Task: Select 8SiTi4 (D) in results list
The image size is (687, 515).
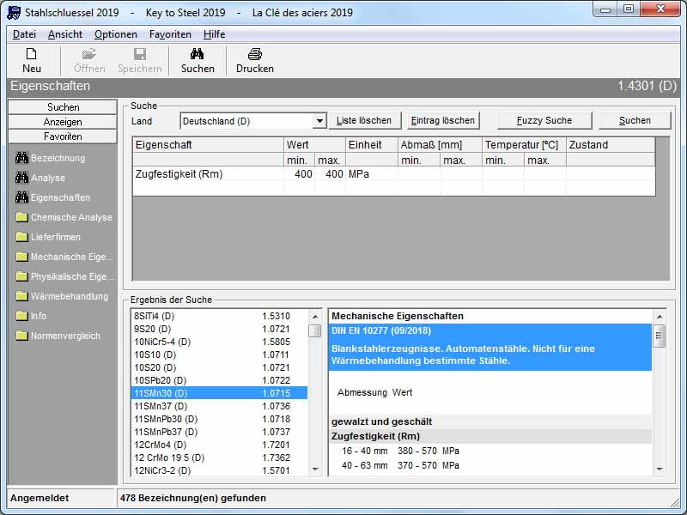Action: click(219, 316)
